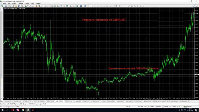Open the Вид menu
The width and height of the screenshot is (199, 112).
click(9, 3)
